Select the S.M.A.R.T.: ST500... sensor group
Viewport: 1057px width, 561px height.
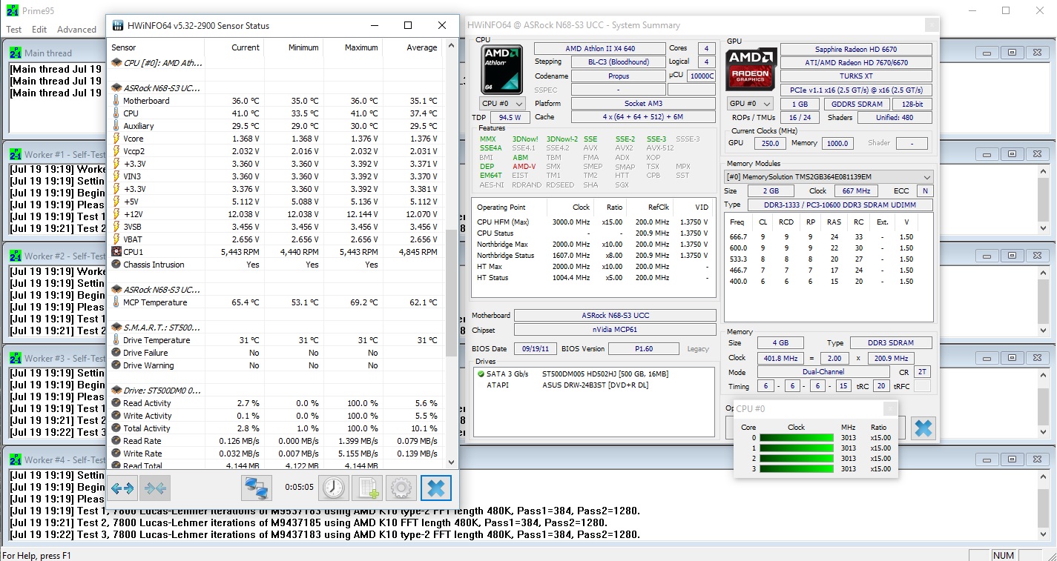click(161, 328)
